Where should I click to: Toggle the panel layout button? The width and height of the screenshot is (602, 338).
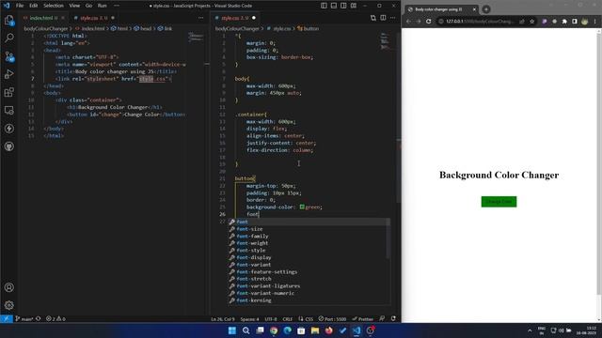point(334,6)
